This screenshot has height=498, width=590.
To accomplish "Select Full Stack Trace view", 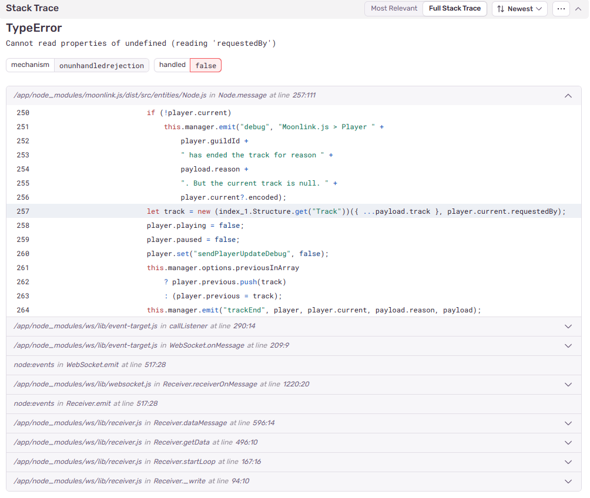I will pos(454,9).
